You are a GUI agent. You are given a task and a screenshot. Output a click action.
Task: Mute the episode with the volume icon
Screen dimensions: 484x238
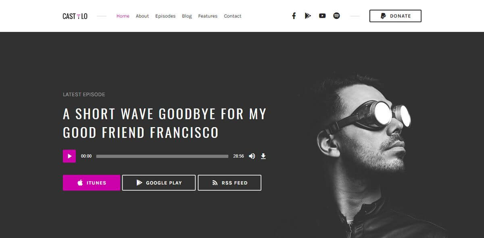[x=252, y=156]
